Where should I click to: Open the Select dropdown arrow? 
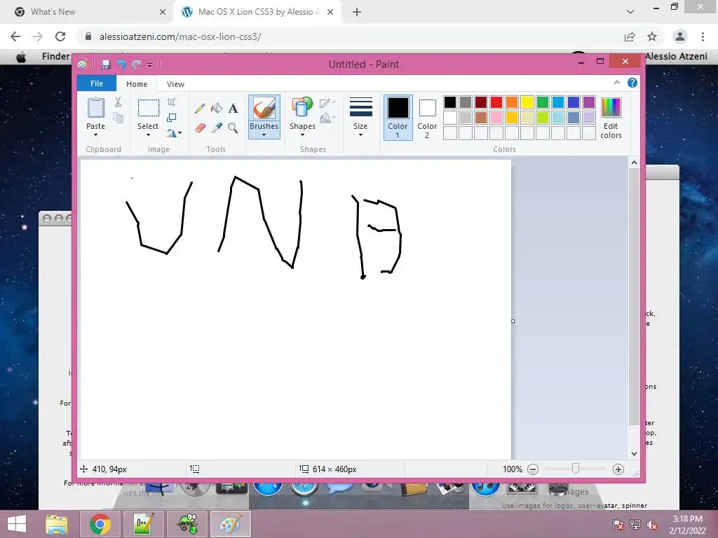148,135
